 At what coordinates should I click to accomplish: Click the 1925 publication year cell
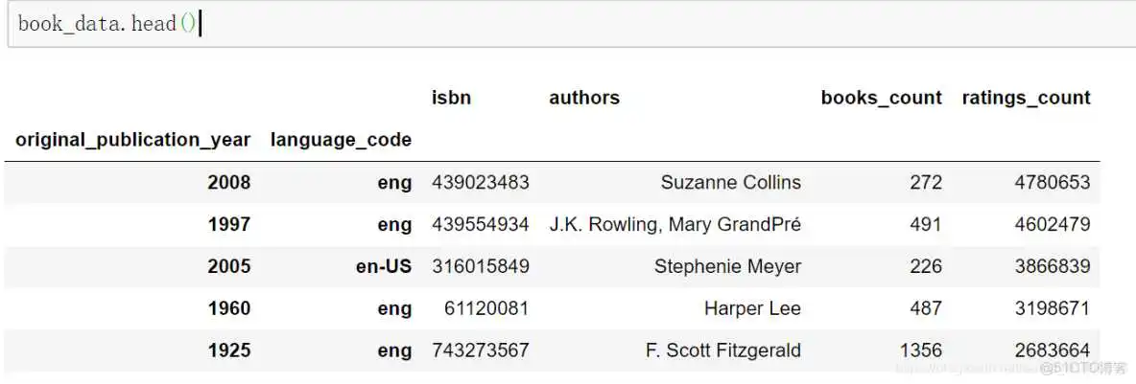(228, 350)
